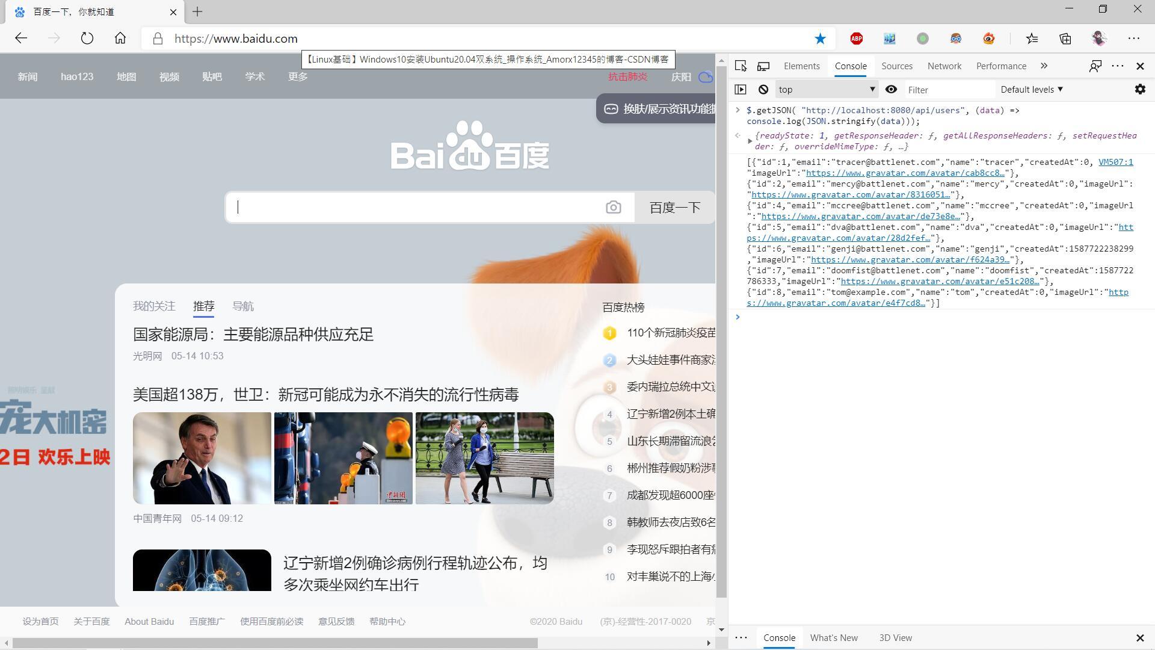Image resolution: width=1155 pixels, height=650 pixels.
Task: Click the 百度一下 search button
Action: pos(674,208)
